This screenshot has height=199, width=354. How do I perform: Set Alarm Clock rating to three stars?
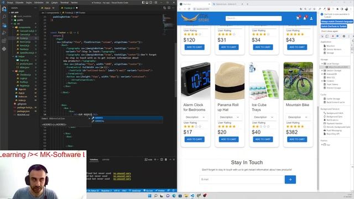(192, 127)
